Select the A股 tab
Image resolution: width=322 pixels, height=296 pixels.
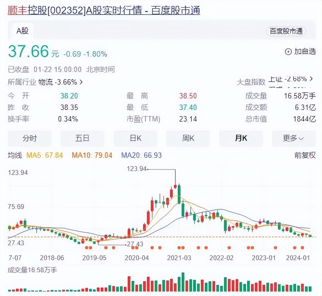pos(22,31)
